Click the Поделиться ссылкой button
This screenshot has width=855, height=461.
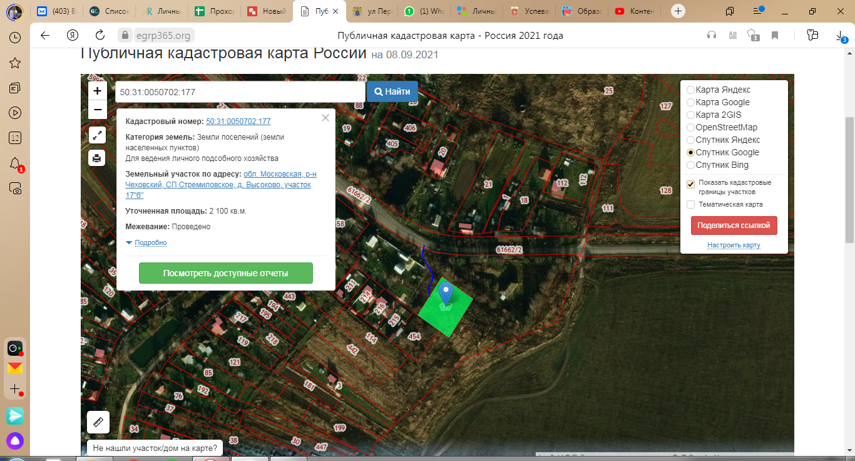click(x=734, y=225)
